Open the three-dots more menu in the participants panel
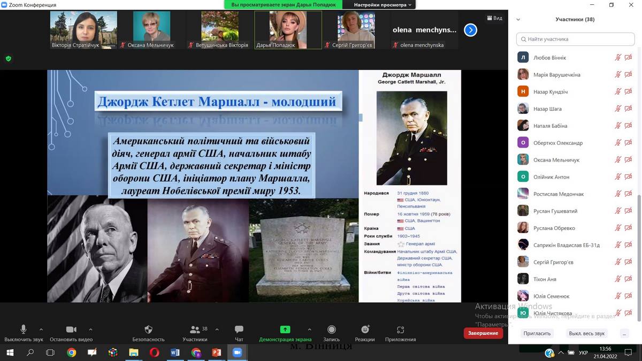The image size is (642, 361). [624, 333]
